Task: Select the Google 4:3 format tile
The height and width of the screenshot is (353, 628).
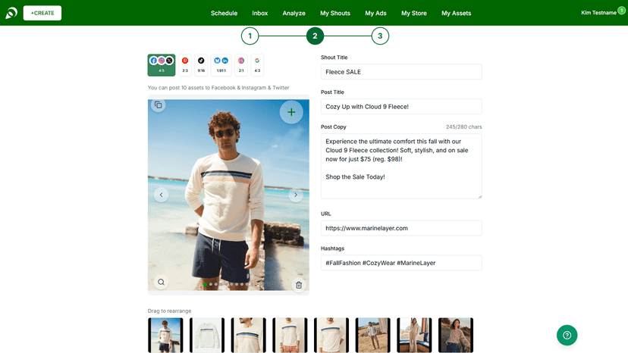Action: 257,65
